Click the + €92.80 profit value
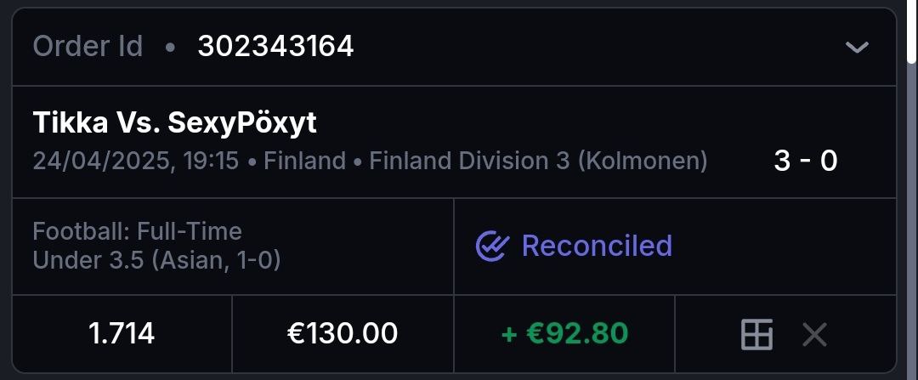Viewport: 918px width, 380px height. coord(564,334)
